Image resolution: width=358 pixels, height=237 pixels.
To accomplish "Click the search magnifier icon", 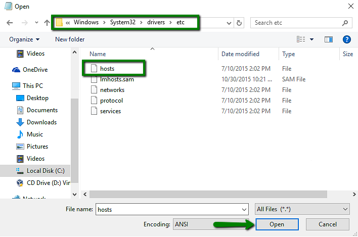I will pyautogui.click(x=345, y=23).
